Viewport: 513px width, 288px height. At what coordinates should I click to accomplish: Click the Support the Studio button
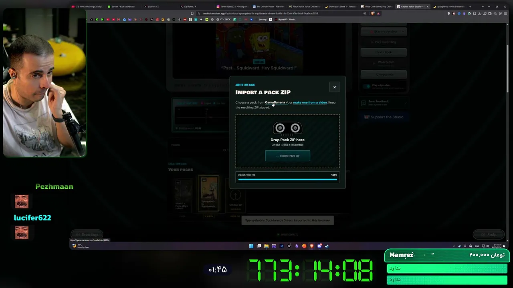point(384,117)
